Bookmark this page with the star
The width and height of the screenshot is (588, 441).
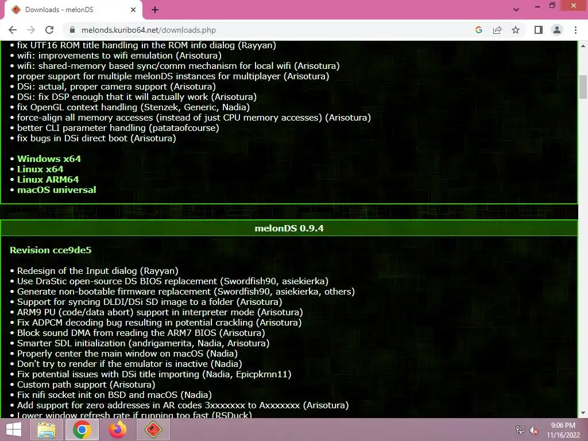coord(516,30)
